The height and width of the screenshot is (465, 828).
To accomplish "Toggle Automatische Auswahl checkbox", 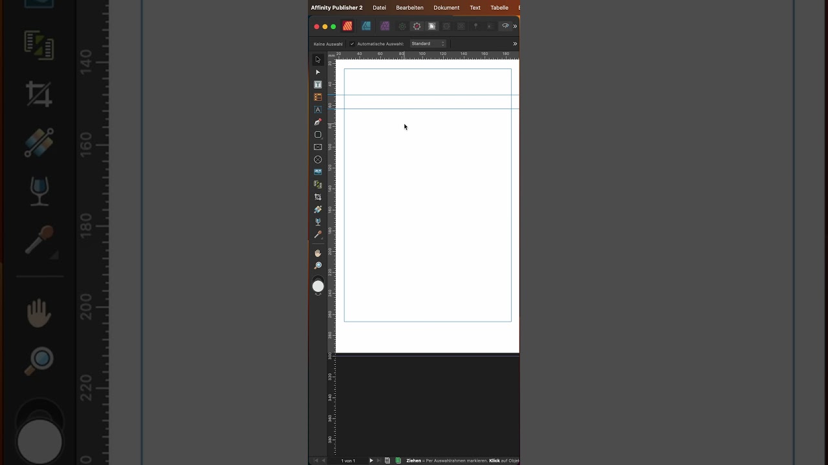I will [352, 44].
